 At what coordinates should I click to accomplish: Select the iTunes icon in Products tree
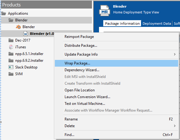click(11, 47)
